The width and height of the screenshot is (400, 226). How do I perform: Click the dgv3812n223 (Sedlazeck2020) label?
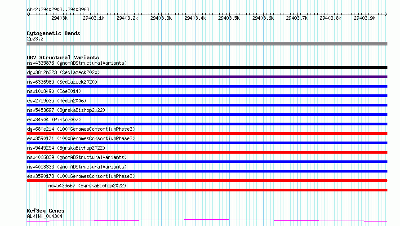[x=63, y=72]
